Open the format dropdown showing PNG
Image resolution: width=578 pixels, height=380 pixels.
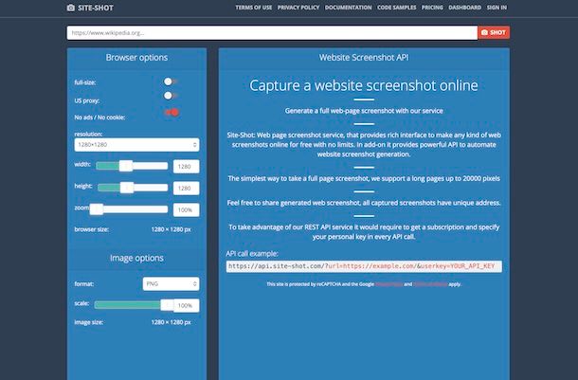tap(172, 283)
